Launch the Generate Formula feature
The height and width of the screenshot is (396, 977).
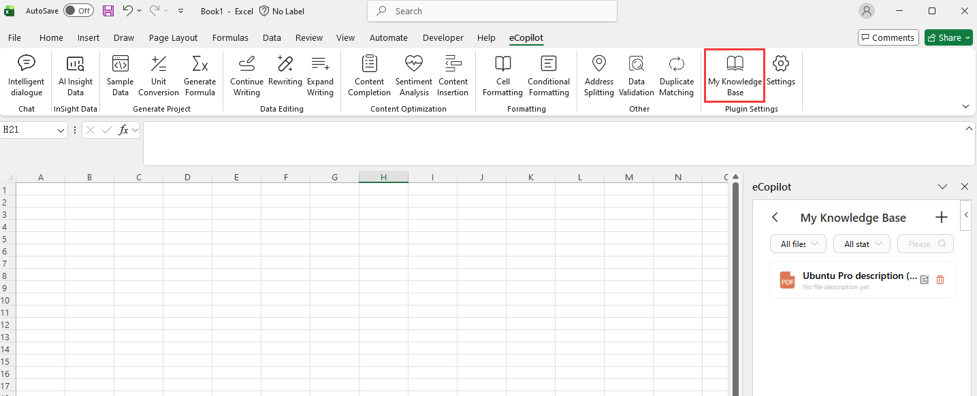click(x=199, y=75)
